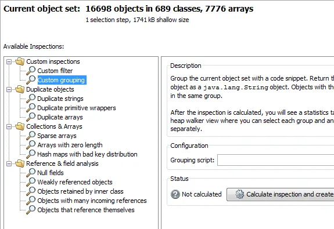The width and height of the screenshot is (334, 229).
Task: Select Objects that reference themselves inspection
Action: (x=86, y=210)
